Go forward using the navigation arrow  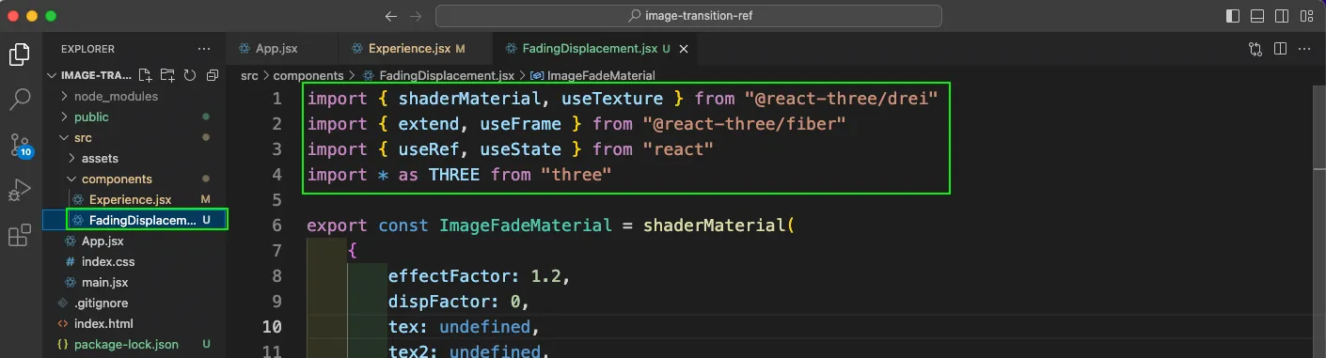point(416,16)
